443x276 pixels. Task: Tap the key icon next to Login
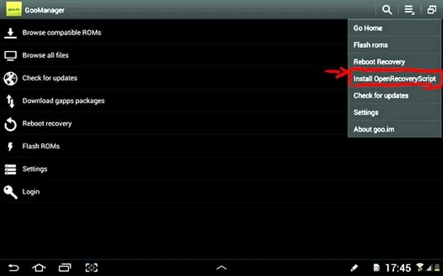click(x=11, y=192)
